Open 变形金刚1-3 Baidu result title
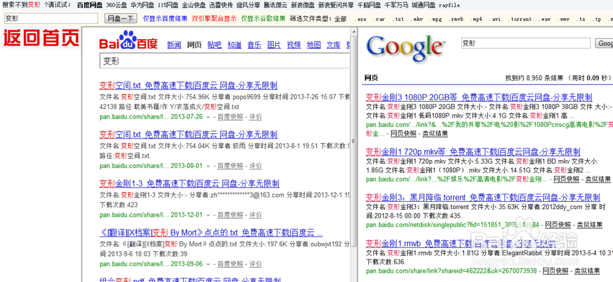The width and height of the screenshot is (613, 282). point(189,183)
